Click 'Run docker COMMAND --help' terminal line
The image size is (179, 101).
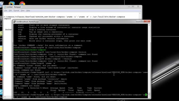[48, 45]
